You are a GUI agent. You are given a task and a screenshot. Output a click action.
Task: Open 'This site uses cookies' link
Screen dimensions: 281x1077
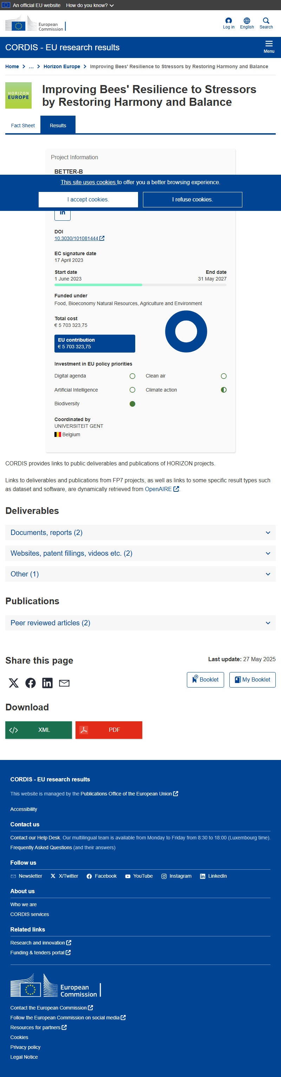(88, 182)
